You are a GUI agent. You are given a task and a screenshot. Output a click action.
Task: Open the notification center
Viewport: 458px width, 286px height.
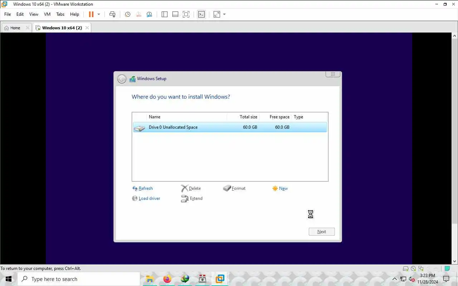coord(446,279)
